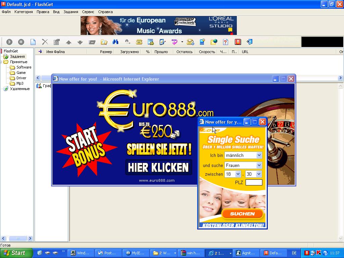Select the Game folder in tree
The image size is (344, 258).
pyautogui.click(x=21, y=73)
